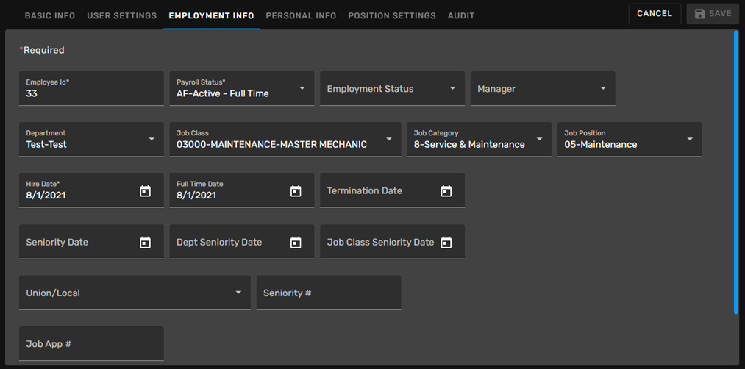745x369 pixels.
Task: Open Hire Date calendar picker
Action: pos(146,191)
